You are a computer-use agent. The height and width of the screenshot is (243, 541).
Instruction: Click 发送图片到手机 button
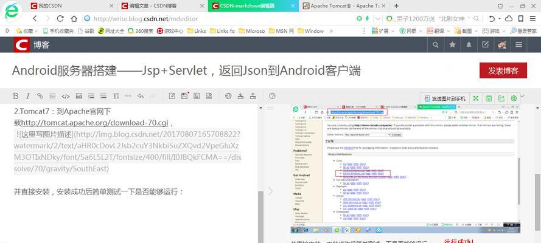coord(444,98)
